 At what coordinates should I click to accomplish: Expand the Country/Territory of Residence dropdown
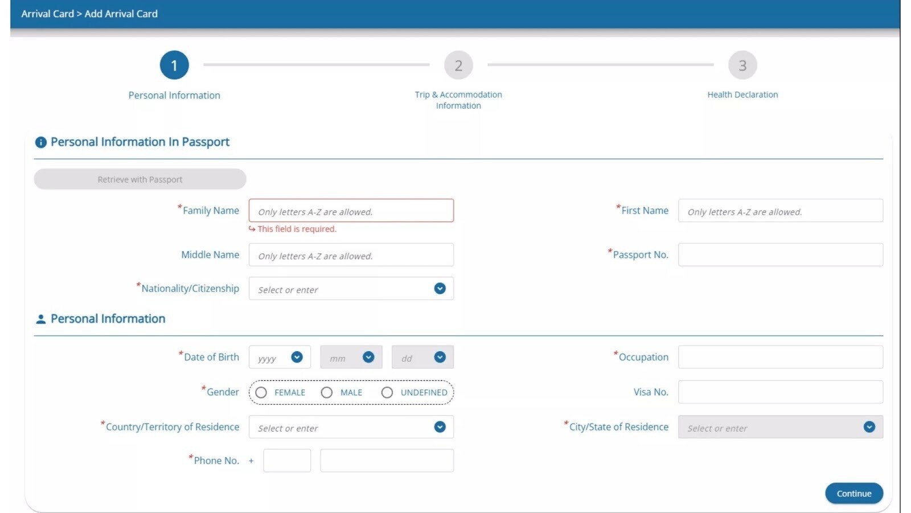click(439, 426)
